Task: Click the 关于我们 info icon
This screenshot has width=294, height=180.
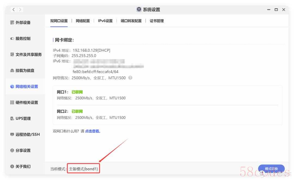Action: (12, 166)
